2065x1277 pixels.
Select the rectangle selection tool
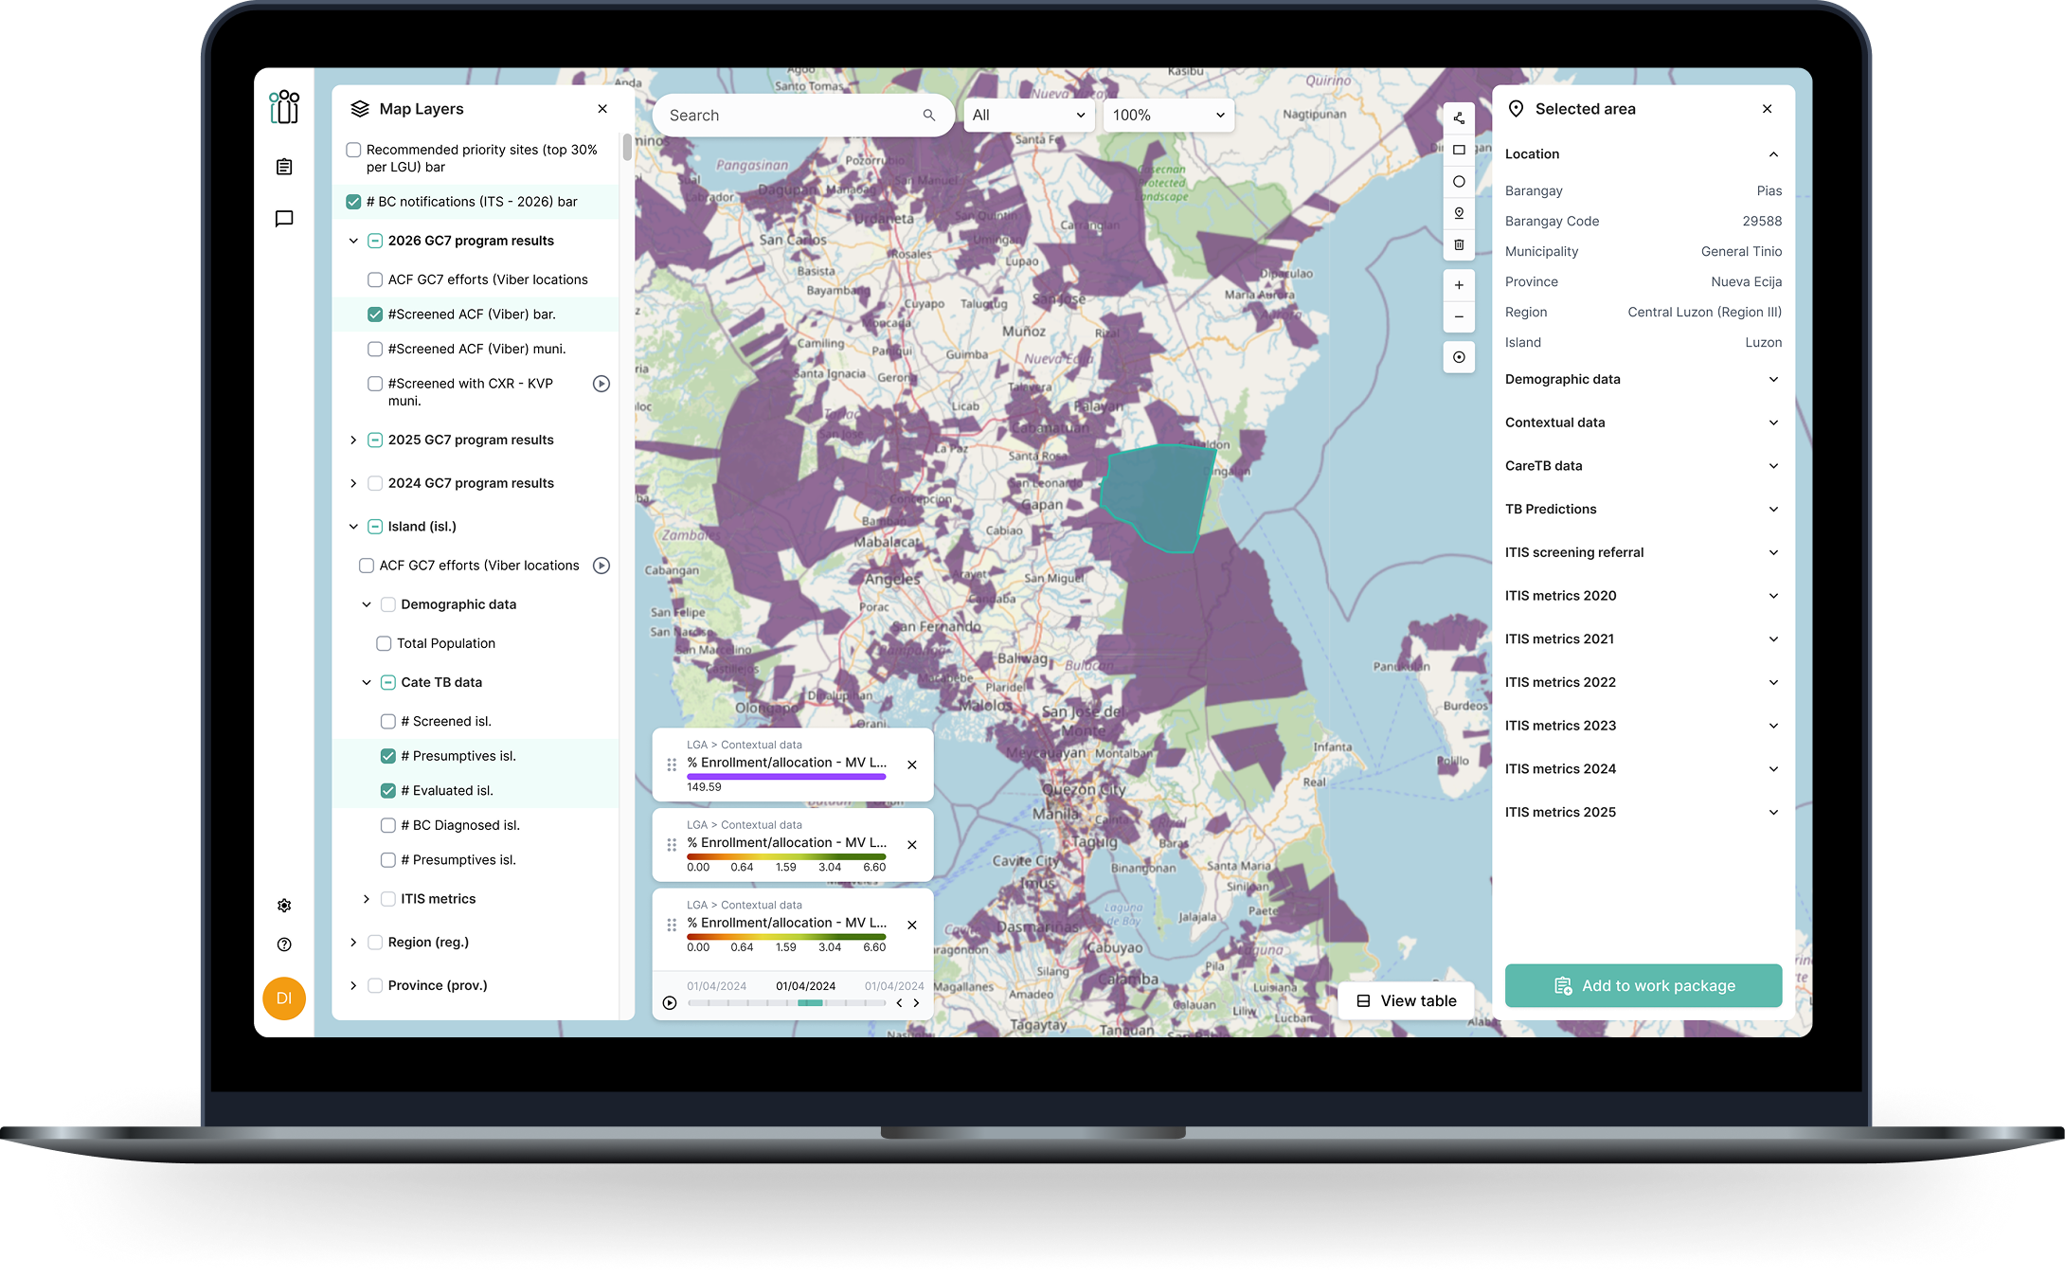pyautogui.click(x=1459, y=150)
